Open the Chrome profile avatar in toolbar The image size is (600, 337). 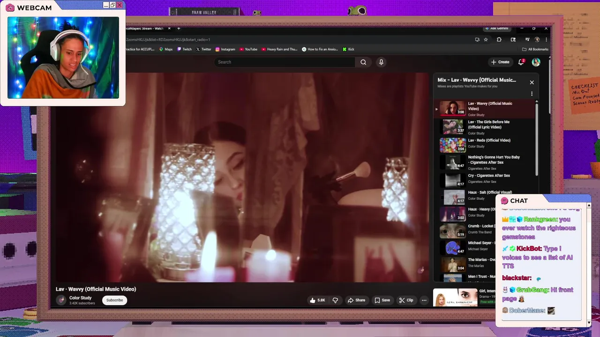point(537,40)
